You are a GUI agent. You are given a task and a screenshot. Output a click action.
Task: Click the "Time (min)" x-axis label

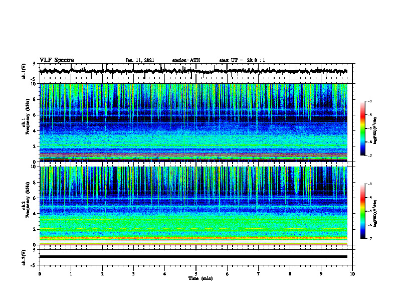(201, 278)
